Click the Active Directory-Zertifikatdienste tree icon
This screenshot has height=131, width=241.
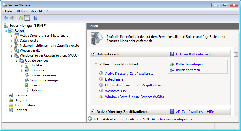tap(16, 36)
